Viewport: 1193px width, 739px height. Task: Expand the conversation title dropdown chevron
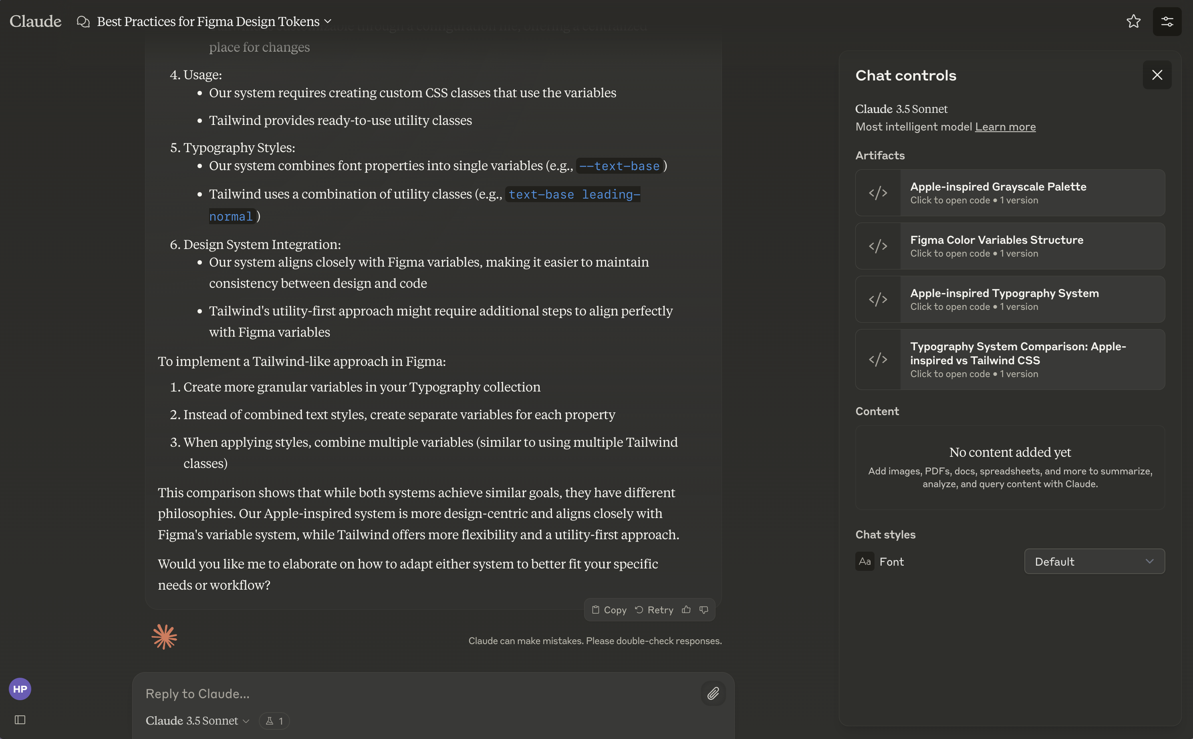coord(328,21)
